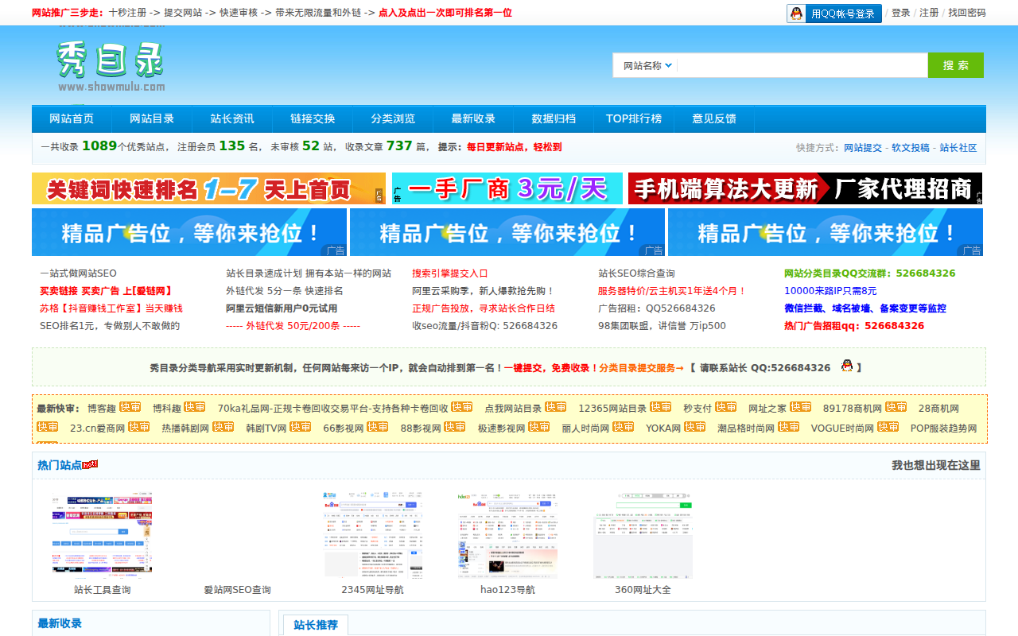
Task: Focus the site search input field
Action: tap(803, 65)
